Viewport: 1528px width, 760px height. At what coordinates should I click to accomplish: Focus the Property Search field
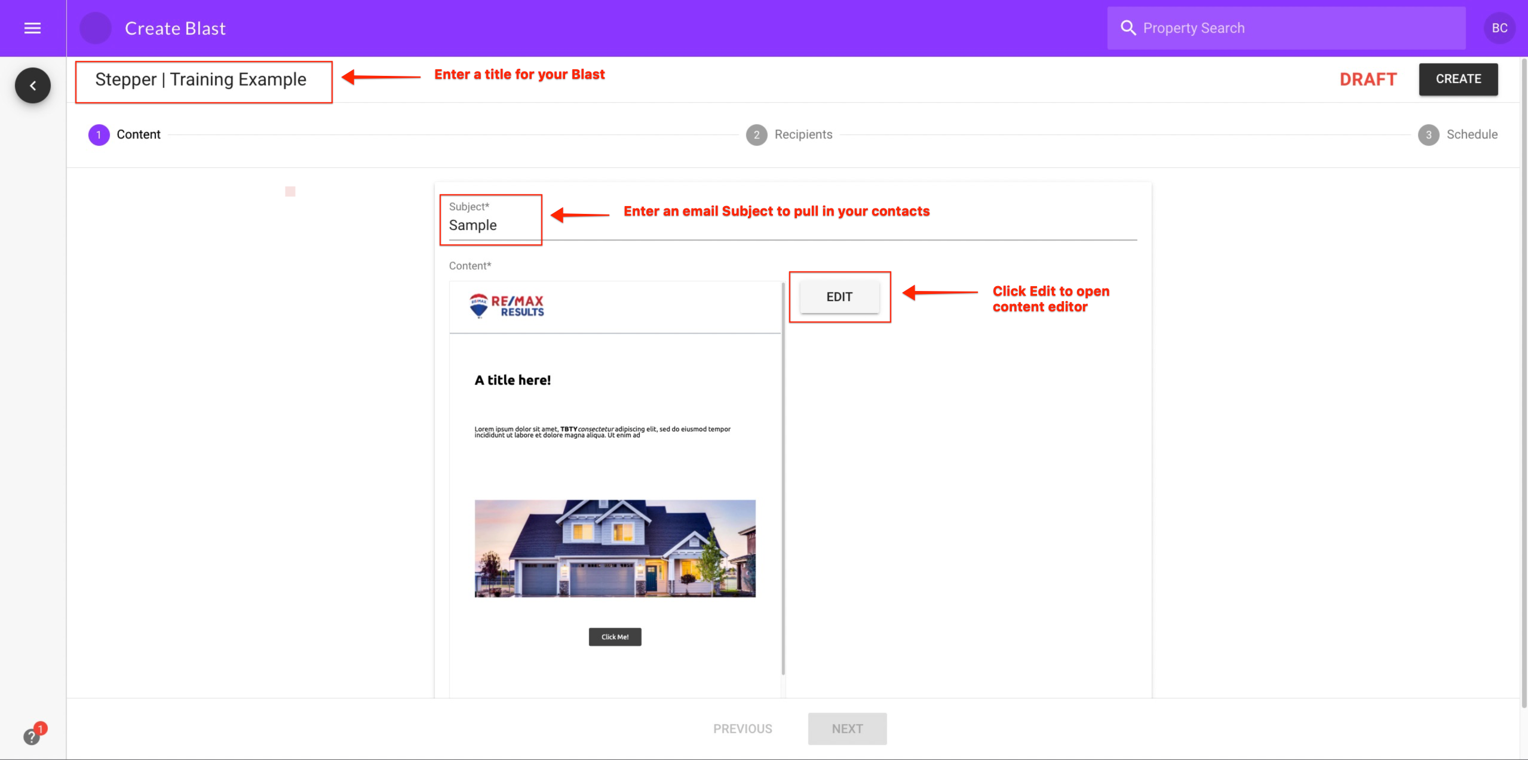1286,28
